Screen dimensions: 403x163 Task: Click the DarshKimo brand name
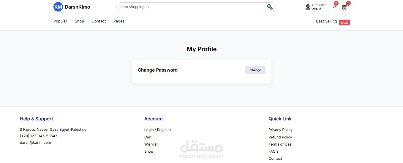point(78,7)
